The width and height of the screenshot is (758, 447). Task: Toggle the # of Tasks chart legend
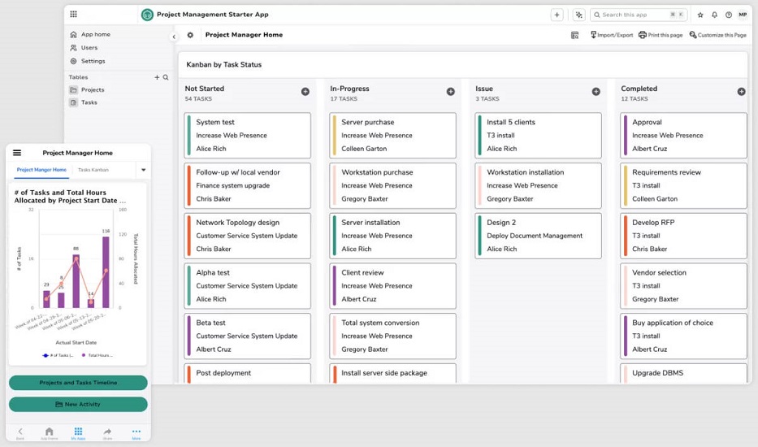click(56, 355)
